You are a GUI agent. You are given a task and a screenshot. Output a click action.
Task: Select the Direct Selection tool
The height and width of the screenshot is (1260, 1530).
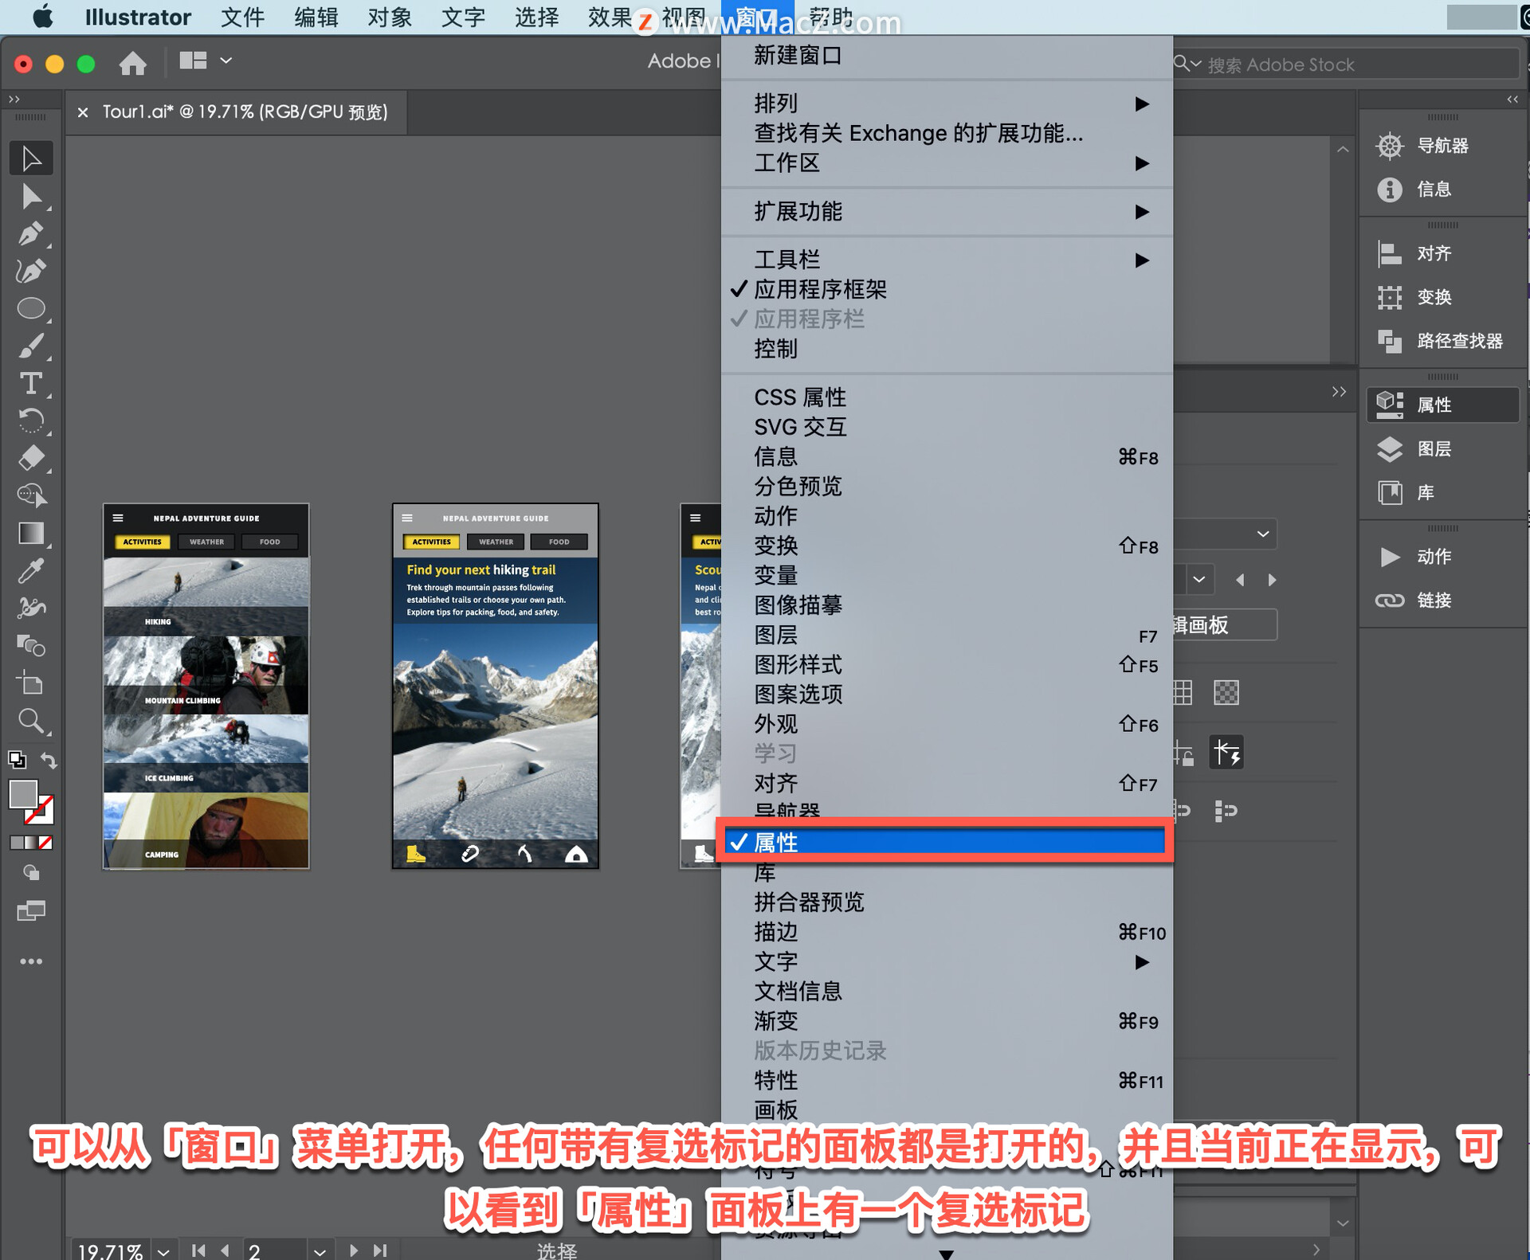(x=31, y=196)
